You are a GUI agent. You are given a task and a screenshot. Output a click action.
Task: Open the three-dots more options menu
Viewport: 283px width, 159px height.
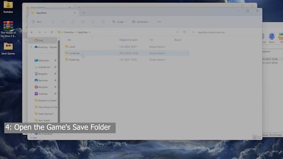[159, 22]
